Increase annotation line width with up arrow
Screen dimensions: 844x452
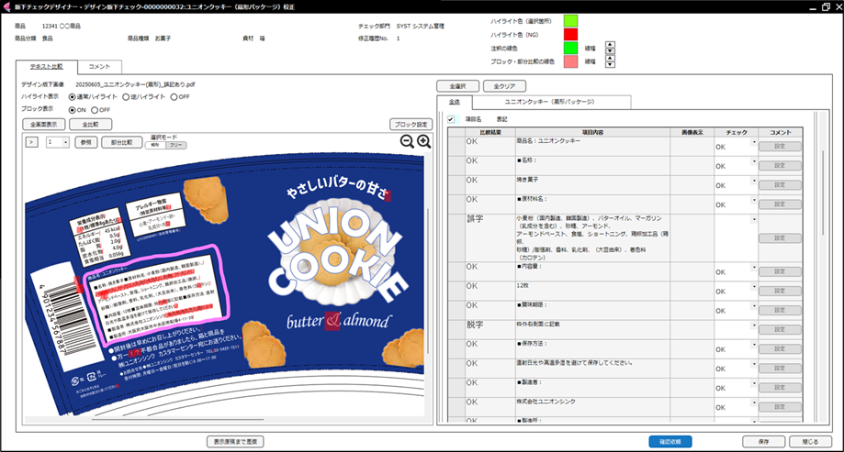pyautogui.click(x=610, y=45)
